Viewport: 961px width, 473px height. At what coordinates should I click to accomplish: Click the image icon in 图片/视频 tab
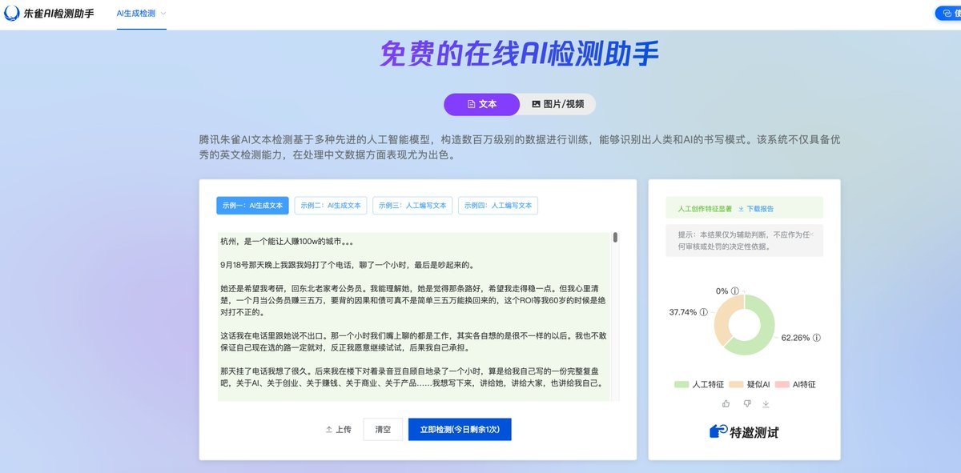[x=536, y=104]
